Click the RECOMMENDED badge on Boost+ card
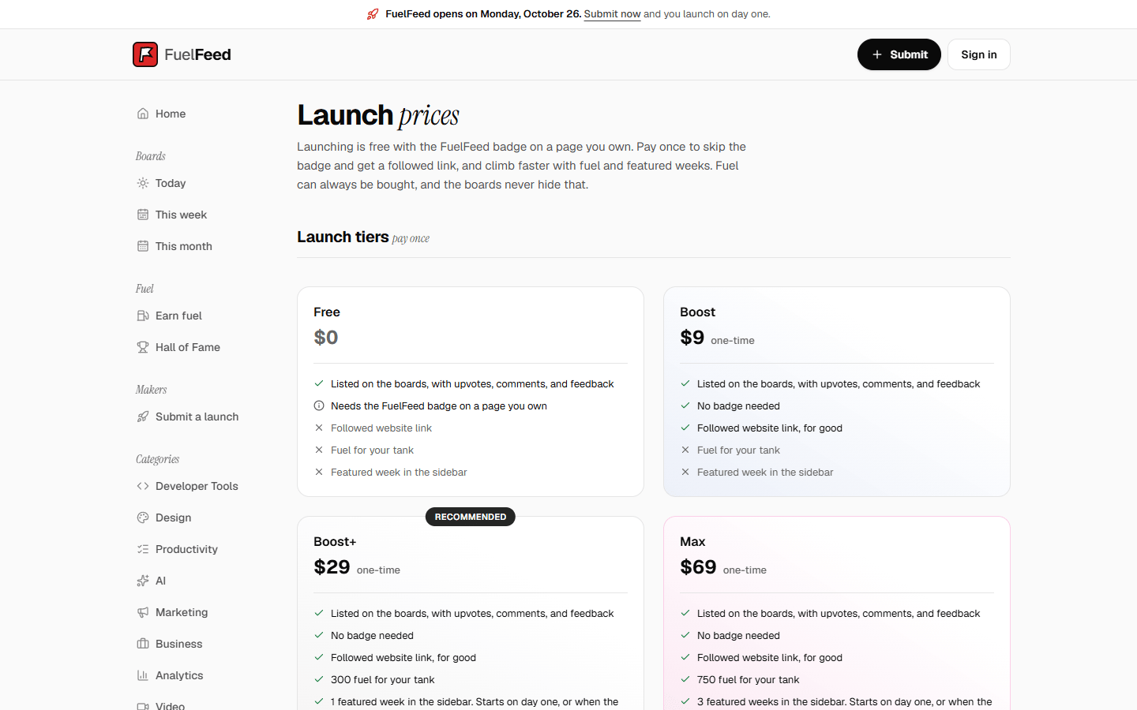This screenshot has height=710, width=1137. (x=471, y=517)
